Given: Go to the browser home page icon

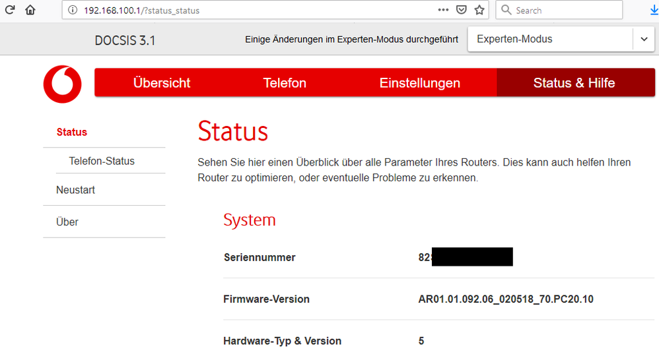Looking at the screenshot, I should click(x=30, y=10).
